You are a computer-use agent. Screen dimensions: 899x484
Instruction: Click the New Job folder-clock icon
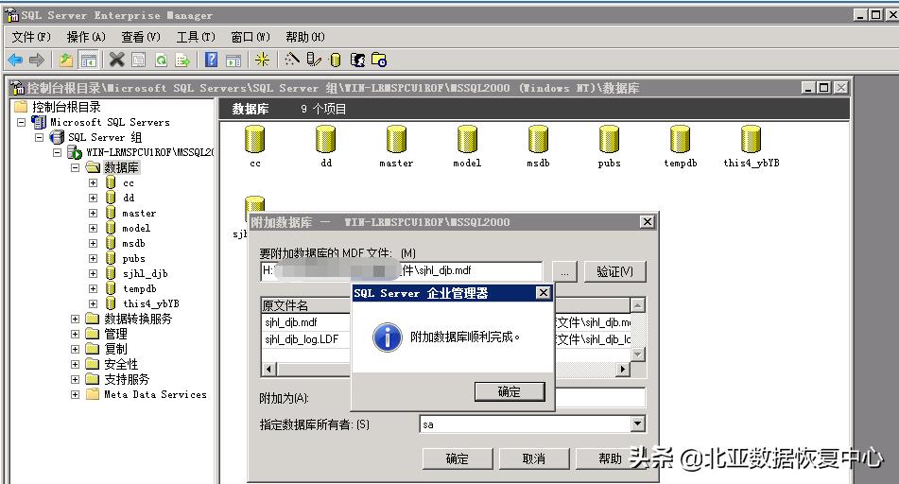379,60
